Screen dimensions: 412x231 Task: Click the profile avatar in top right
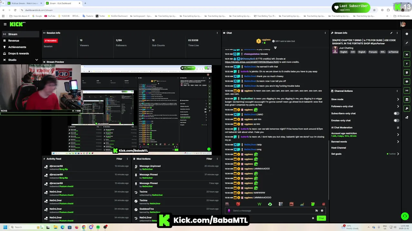coord(403,24)
